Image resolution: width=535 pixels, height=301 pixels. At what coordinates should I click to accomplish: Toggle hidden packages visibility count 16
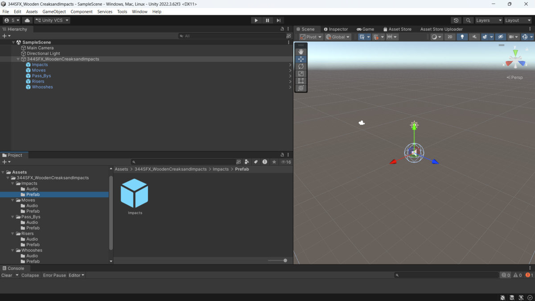(286, 162)
